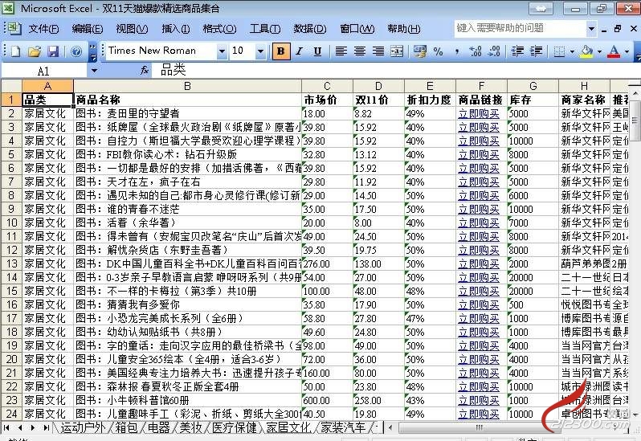
Task: Open 立即购买 link for 小牛顿科普馆60册
Action: 478,400
